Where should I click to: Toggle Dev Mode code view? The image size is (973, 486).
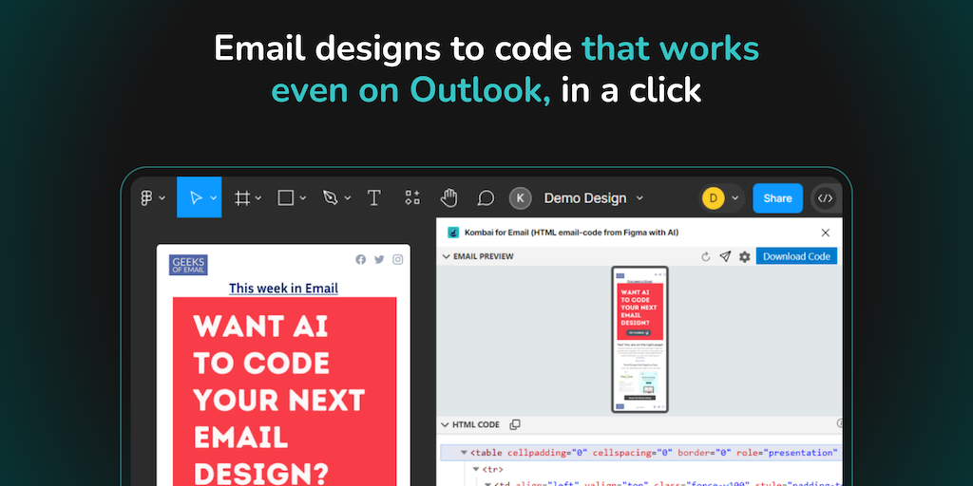pyautogui.click(x=825, y=198)
